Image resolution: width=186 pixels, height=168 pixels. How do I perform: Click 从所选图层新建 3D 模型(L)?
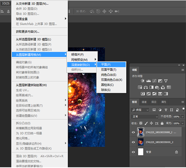click(x=40, y=39)
